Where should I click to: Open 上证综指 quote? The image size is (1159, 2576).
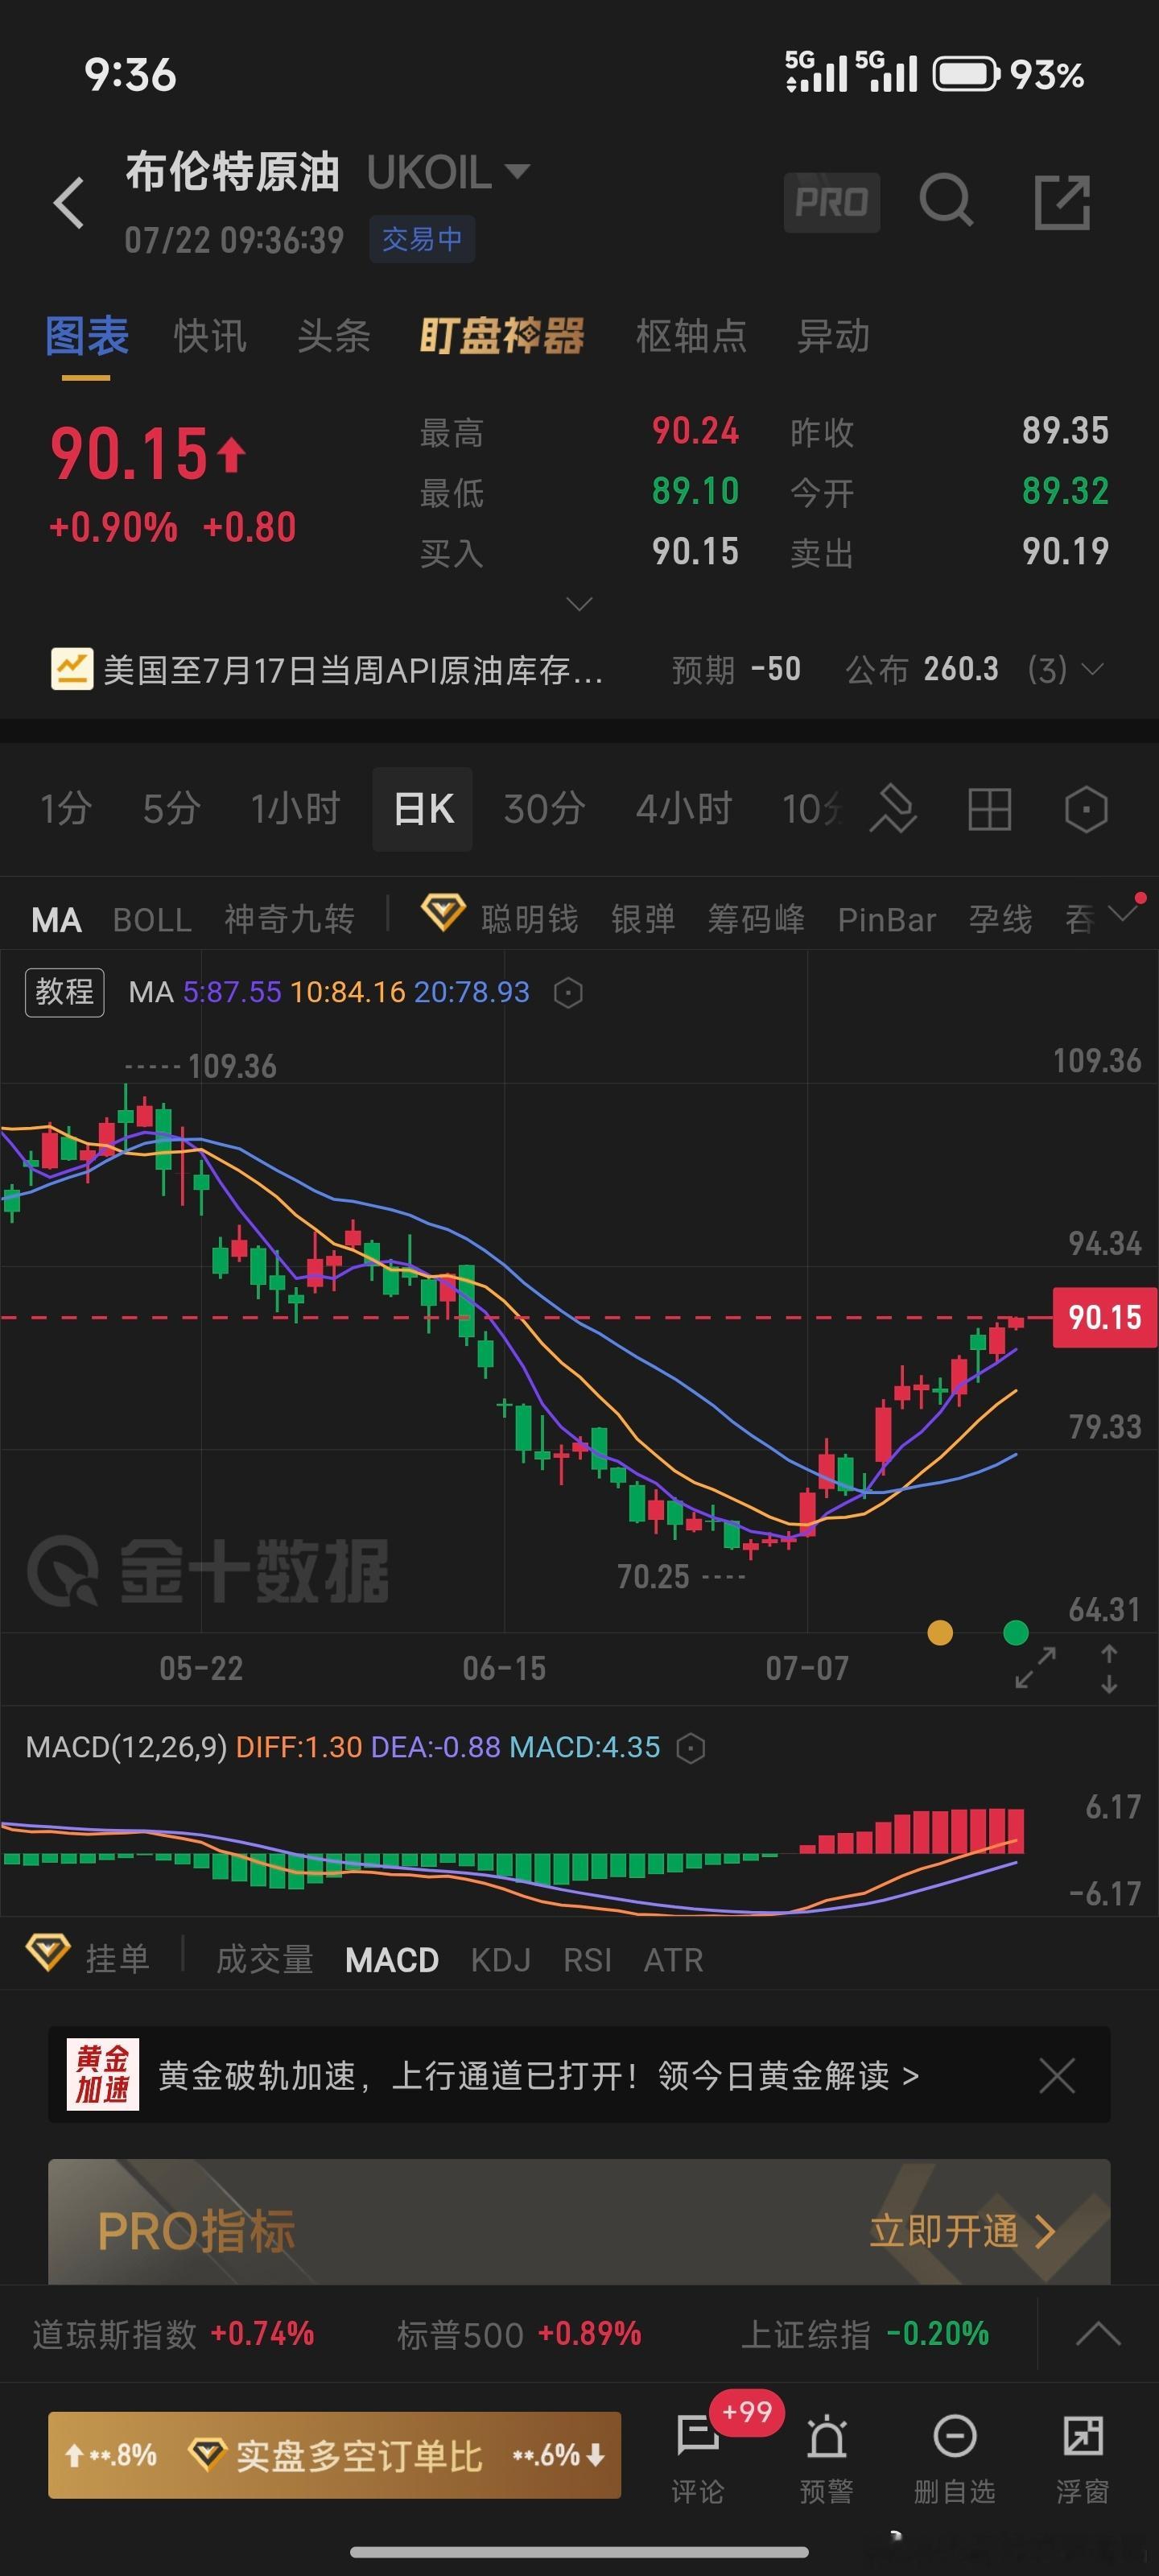coord(865,2334)
